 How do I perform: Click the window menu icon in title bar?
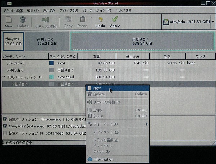coord(9,4)
